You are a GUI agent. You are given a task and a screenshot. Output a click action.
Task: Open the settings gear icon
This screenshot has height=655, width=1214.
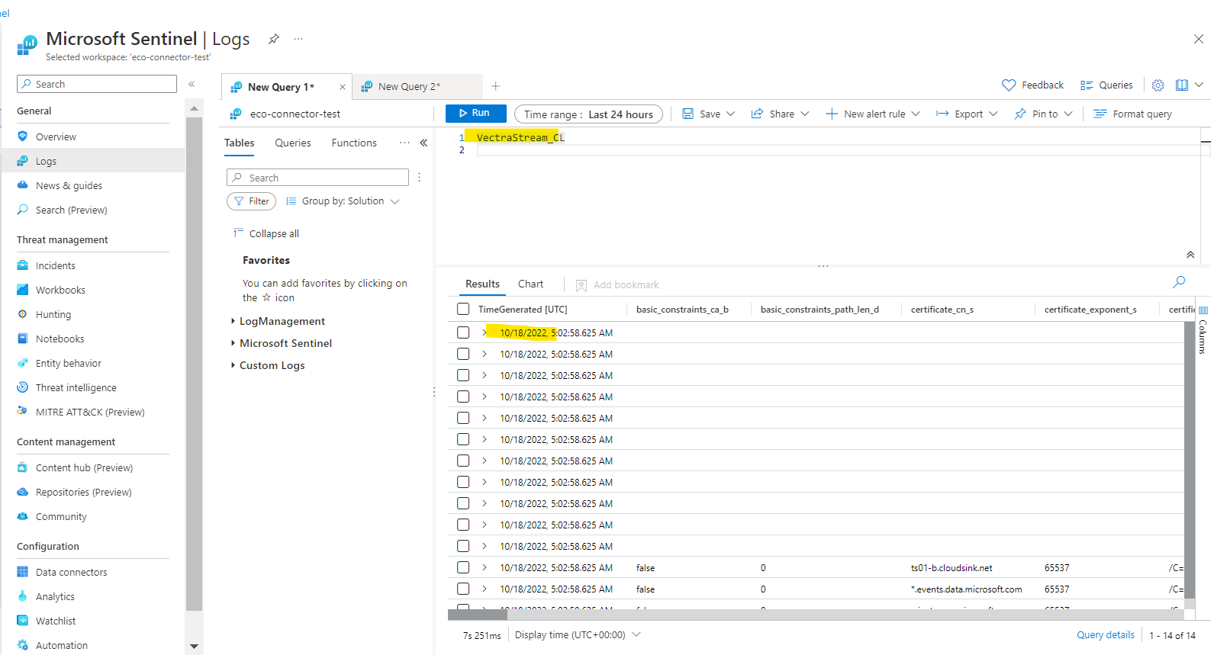(1158, 85)
